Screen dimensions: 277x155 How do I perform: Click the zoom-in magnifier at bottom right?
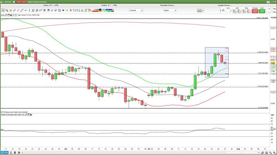point(275,153)
